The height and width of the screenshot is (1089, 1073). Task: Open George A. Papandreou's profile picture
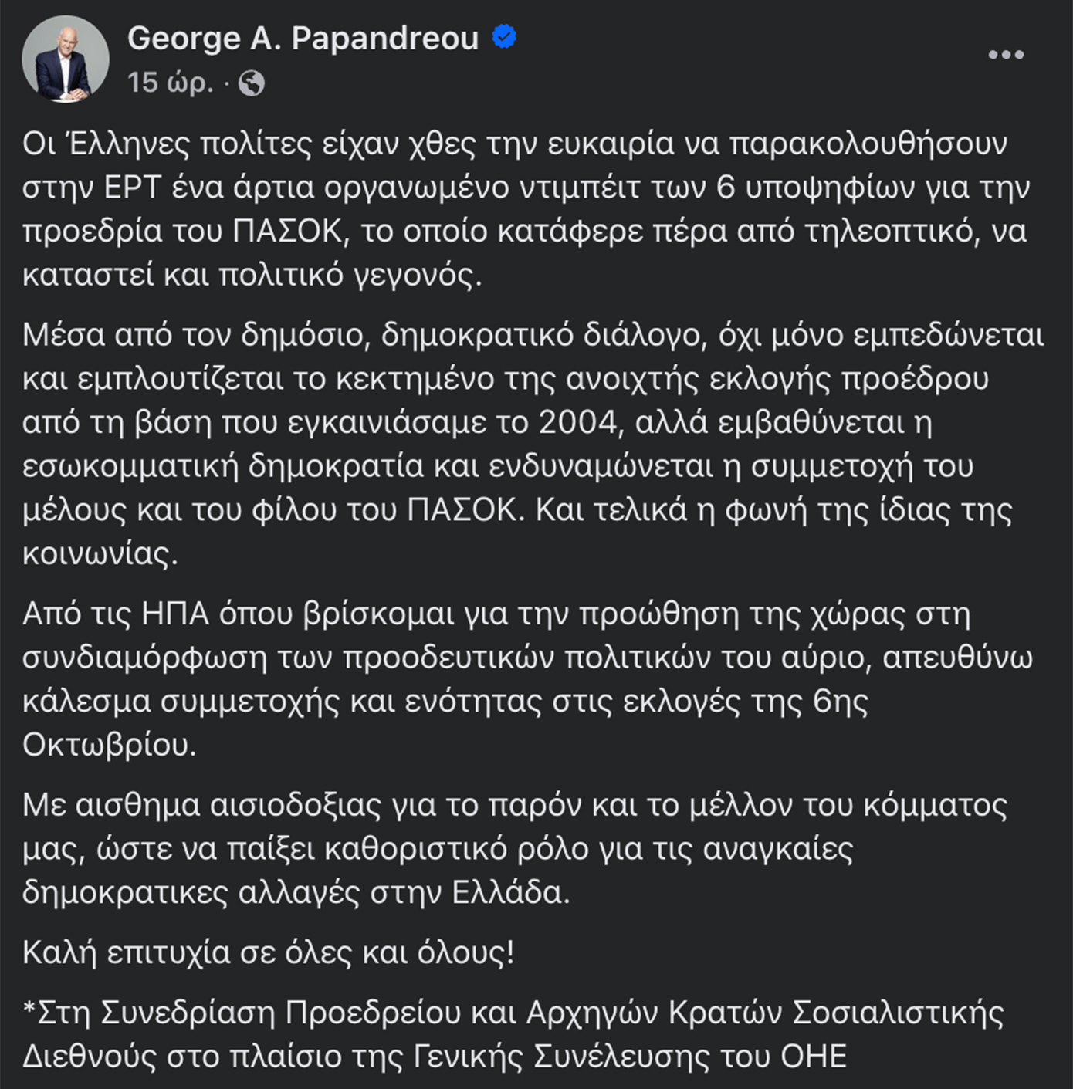[x=66, y=59]
